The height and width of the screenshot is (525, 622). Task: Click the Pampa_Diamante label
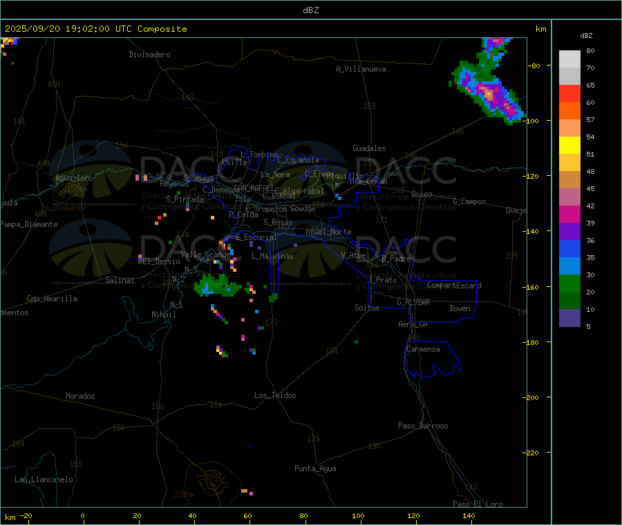(x=29, y=224)
